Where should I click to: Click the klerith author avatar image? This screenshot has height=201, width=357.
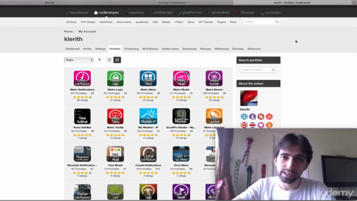(x=249, y=98)
